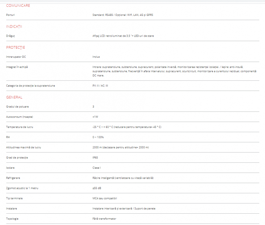The image size is (265, 225).
Task: Click the 0 ~ 100% humidity value
Action: click(98, 137)
